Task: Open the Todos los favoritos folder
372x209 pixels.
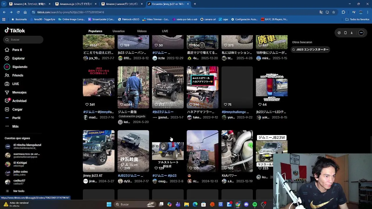Action: click(357, 19)
